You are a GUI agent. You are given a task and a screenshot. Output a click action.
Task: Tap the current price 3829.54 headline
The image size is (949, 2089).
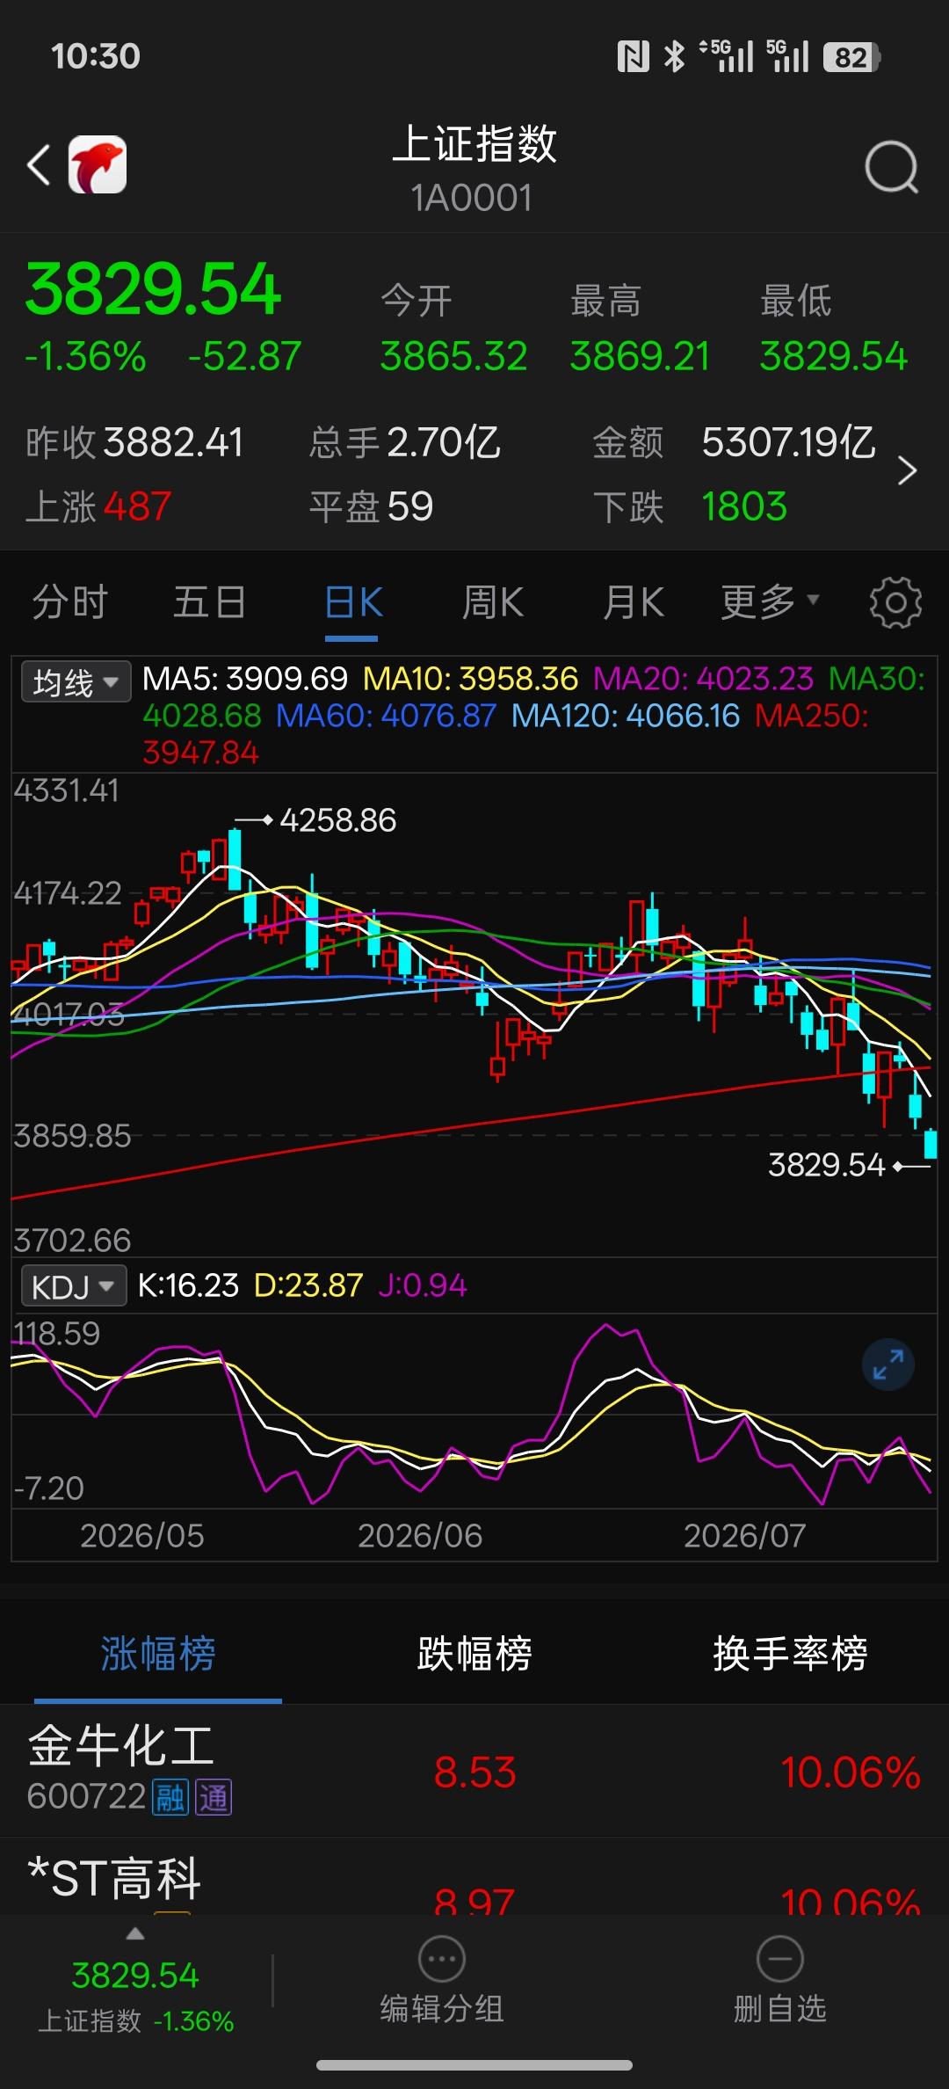pos(153,290)
